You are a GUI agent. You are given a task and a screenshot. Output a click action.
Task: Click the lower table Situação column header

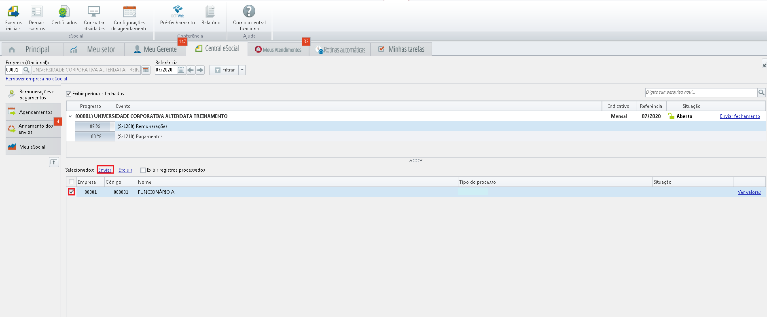tap(693, 182)
